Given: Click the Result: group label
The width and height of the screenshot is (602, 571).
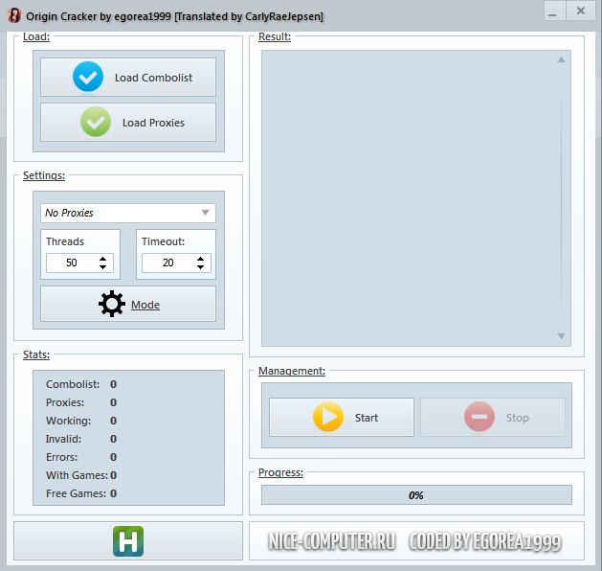Looking at the screenshot, I should point(275,37).
